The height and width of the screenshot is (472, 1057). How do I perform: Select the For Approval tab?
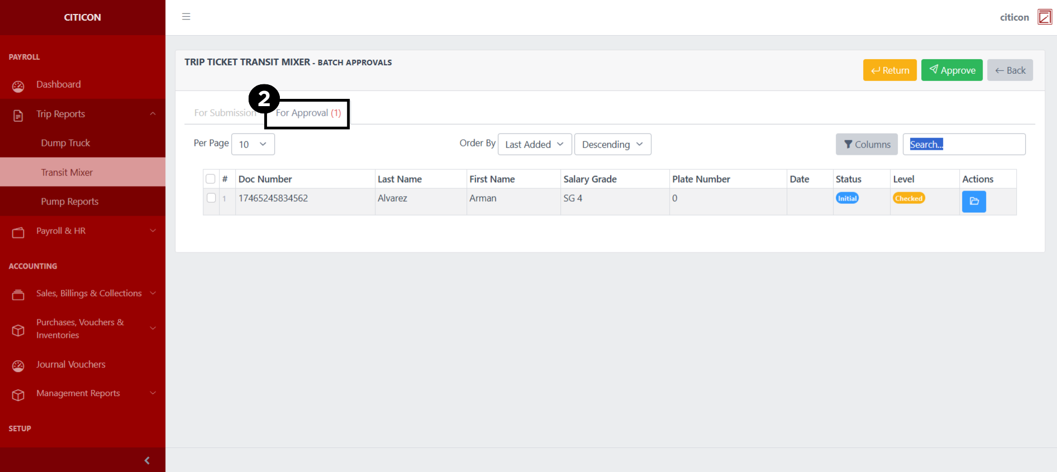pos(308,113)
